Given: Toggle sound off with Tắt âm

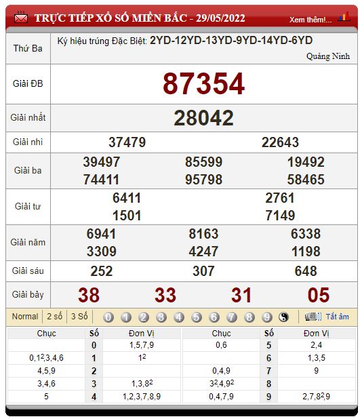Looking at the screenshot, I should 337,317.
